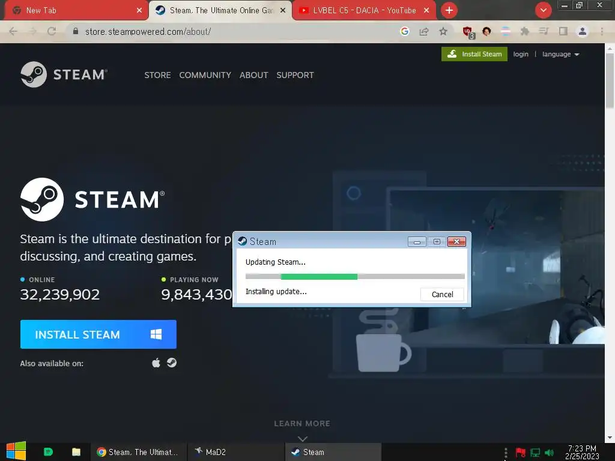Bookmark this page with the star icon
Image resolution: width=615 pixels, height=461 pixels.
[x=443, y=31]
